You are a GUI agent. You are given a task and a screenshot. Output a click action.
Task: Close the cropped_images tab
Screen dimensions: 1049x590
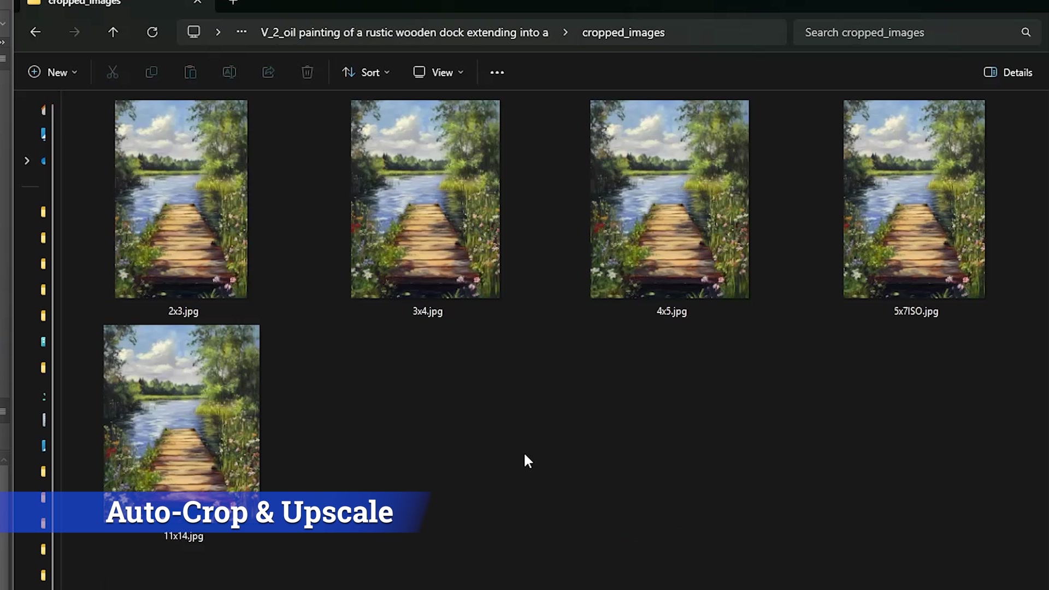pos(198,2)
